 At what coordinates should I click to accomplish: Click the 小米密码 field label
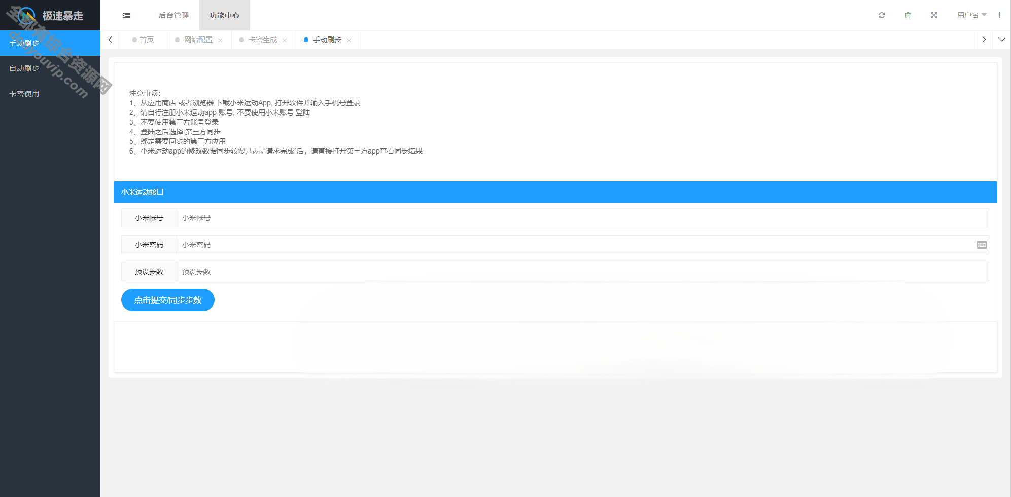pyautogui.click(x=149, y=245)
